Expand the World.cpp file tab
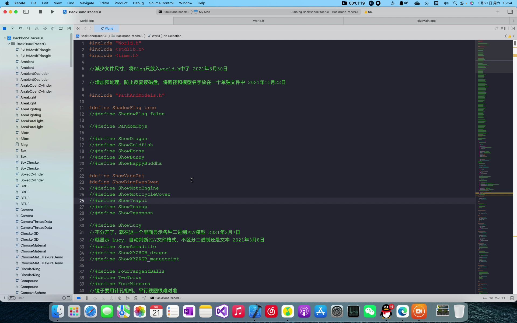Screen dimensions: 517x323 click(x=86, y=20)
